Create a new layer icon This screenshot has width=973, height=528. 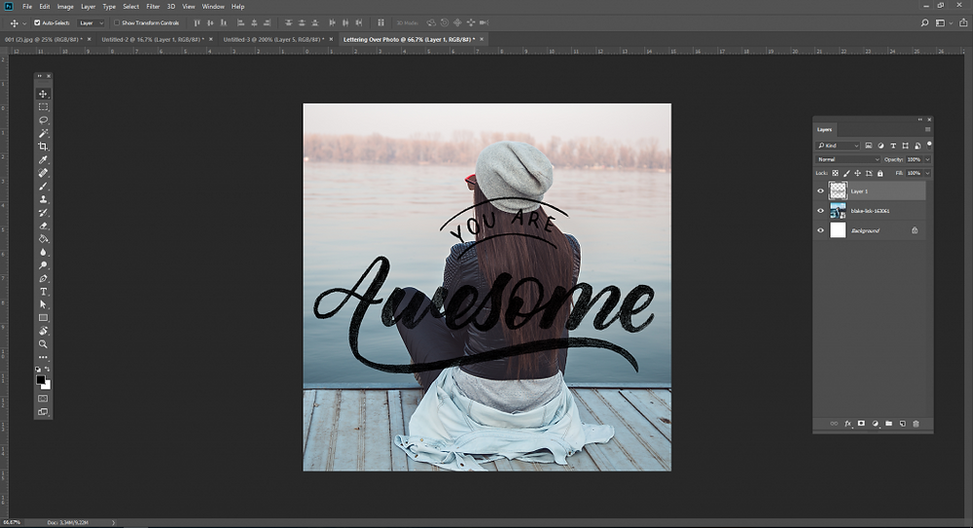point(902,424)
